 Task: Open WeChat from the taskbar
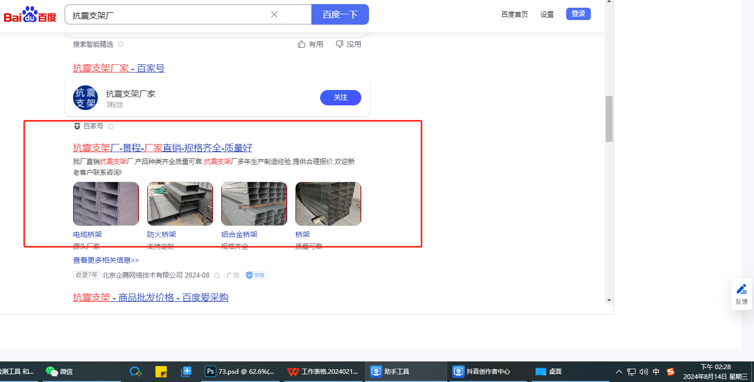pyautogui.click(x=59, y=371)
